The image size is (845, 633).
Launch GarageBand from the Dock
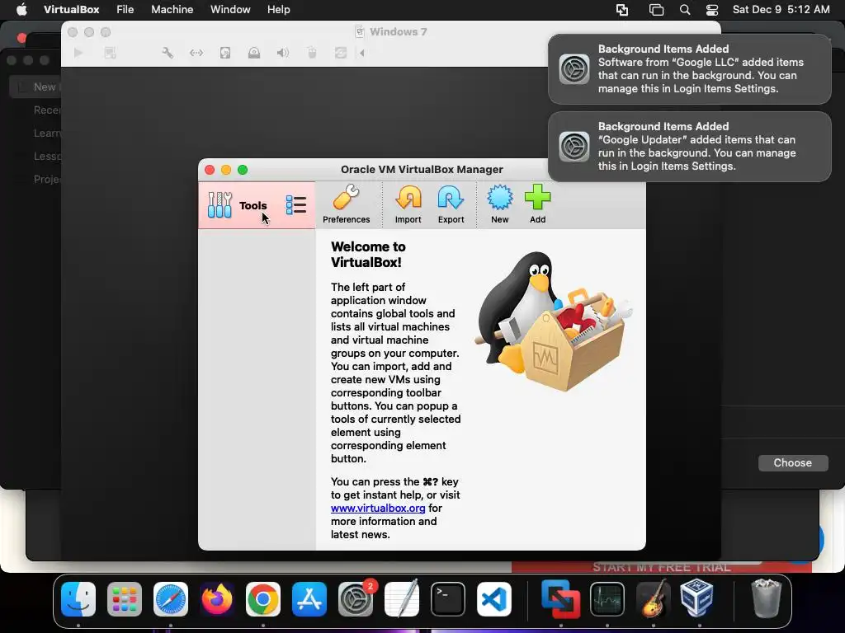tap(654, 599)
